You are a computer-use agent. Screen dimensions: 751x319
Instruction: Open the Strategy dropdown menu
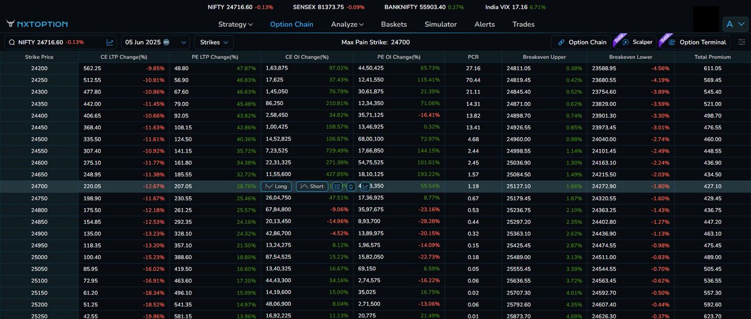tap(235, 24)
